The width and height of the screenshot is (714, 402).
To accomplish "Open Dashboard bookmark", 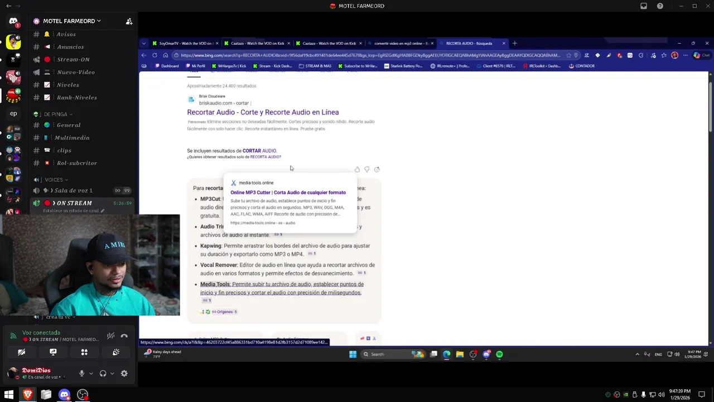I will pos(166,66).
